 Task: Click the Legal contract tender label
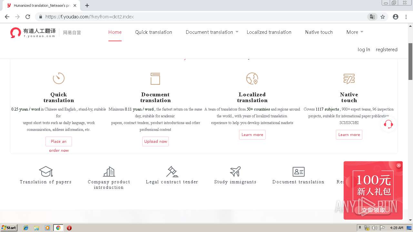(x=172, y=182)
